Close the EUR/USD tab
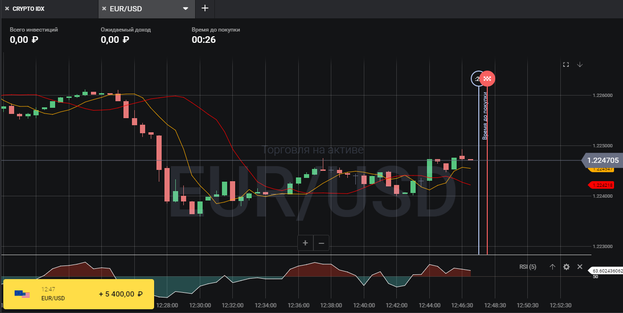 pyautogui.click(x=104, y=8)
